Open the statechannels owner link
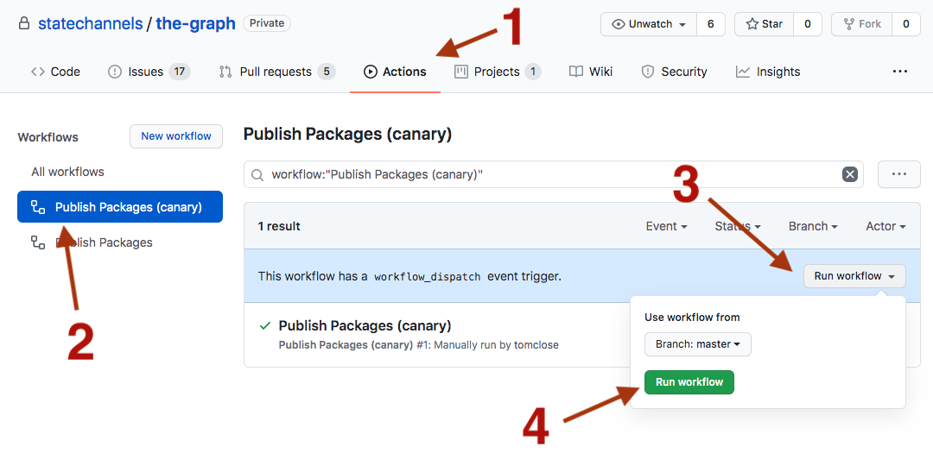 coord(91,24)
